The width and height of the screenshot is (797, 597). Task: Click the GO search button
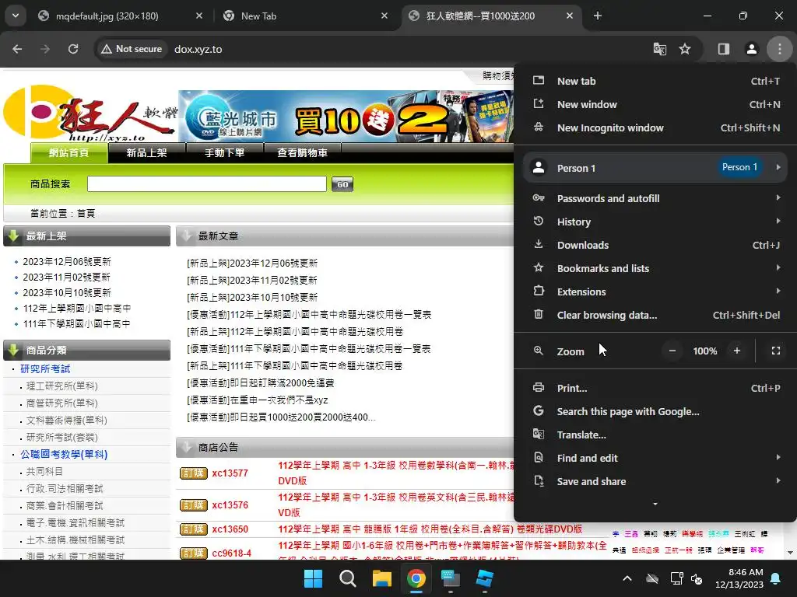342,184
